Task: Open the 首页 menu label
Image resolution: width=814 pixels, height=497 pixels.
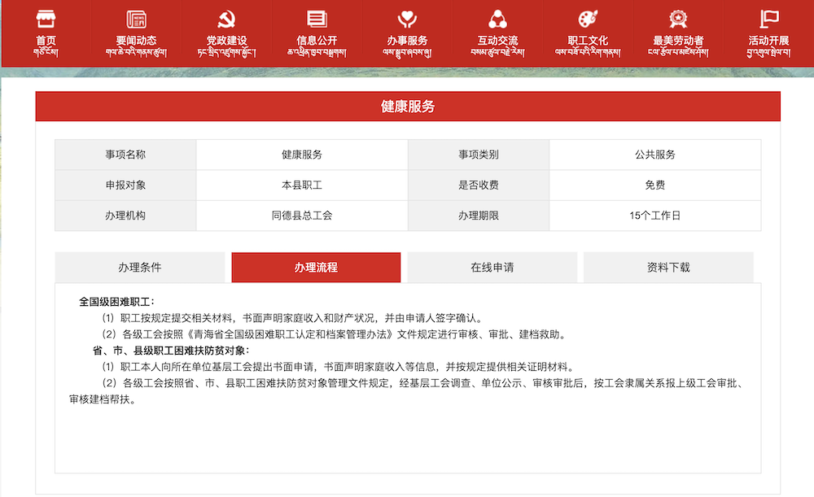Action: (46, 41)
